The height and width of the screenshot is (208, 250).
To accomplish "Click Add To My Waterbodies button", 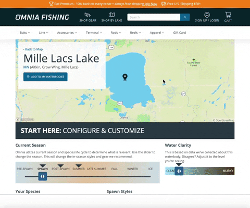I will pyautogui.click(x=45, y=76).
